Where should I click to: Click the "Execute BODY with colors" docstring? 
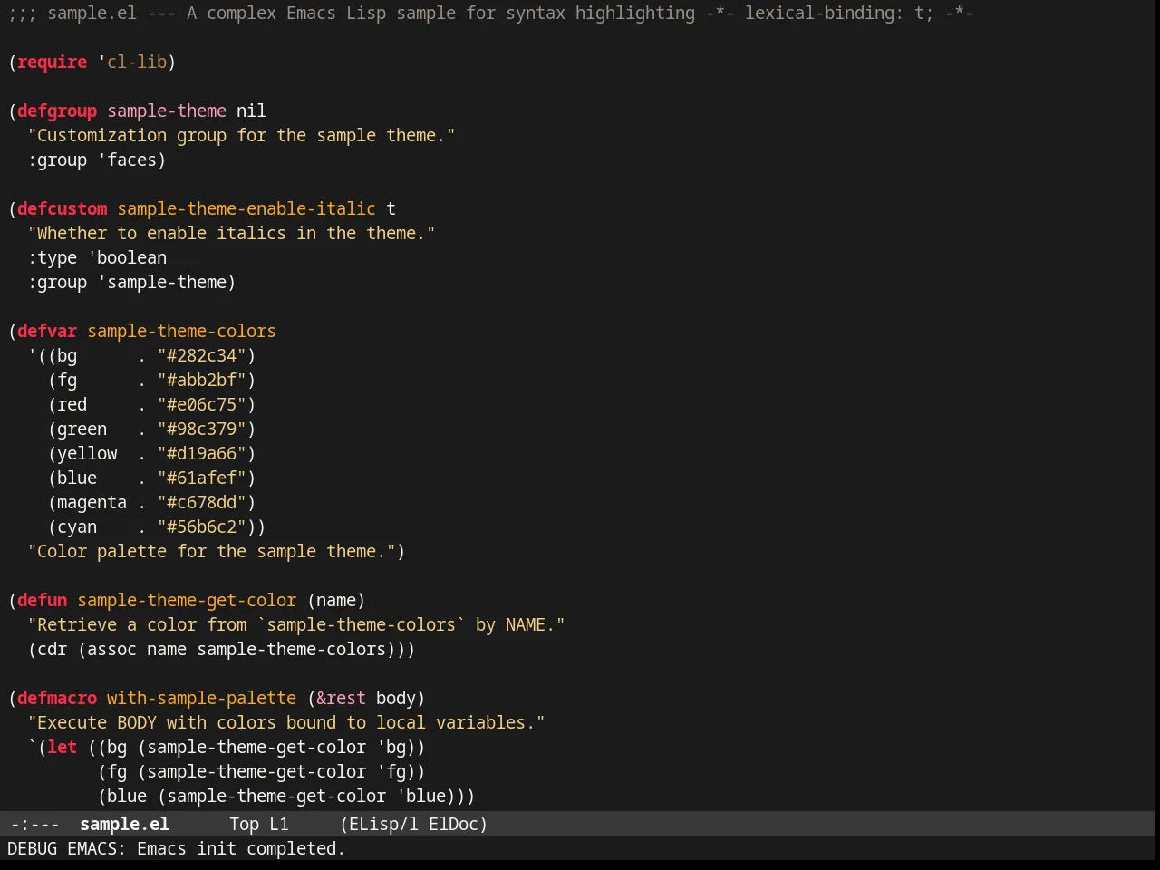(286, 722)
